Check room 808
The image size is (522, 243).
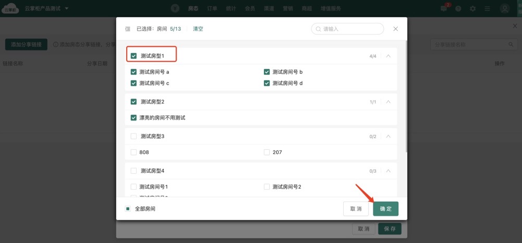tap(133, 152)
